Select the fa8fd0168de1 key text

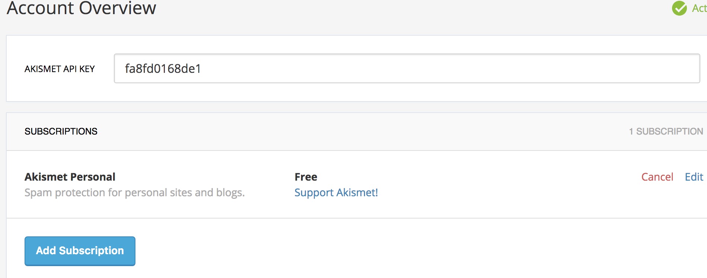click(163, 68)
